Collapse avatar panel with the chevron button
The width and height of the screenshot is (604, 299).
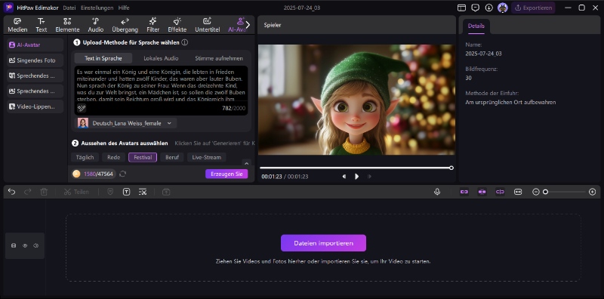(247, 162)
